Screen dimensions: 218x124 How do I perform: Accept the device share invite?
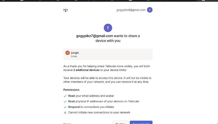click(x=141, y=123)
